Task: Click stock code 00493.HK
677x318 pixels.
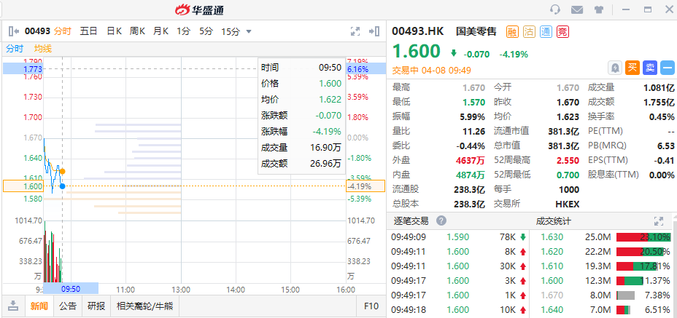Action: (x=417, y=31)
